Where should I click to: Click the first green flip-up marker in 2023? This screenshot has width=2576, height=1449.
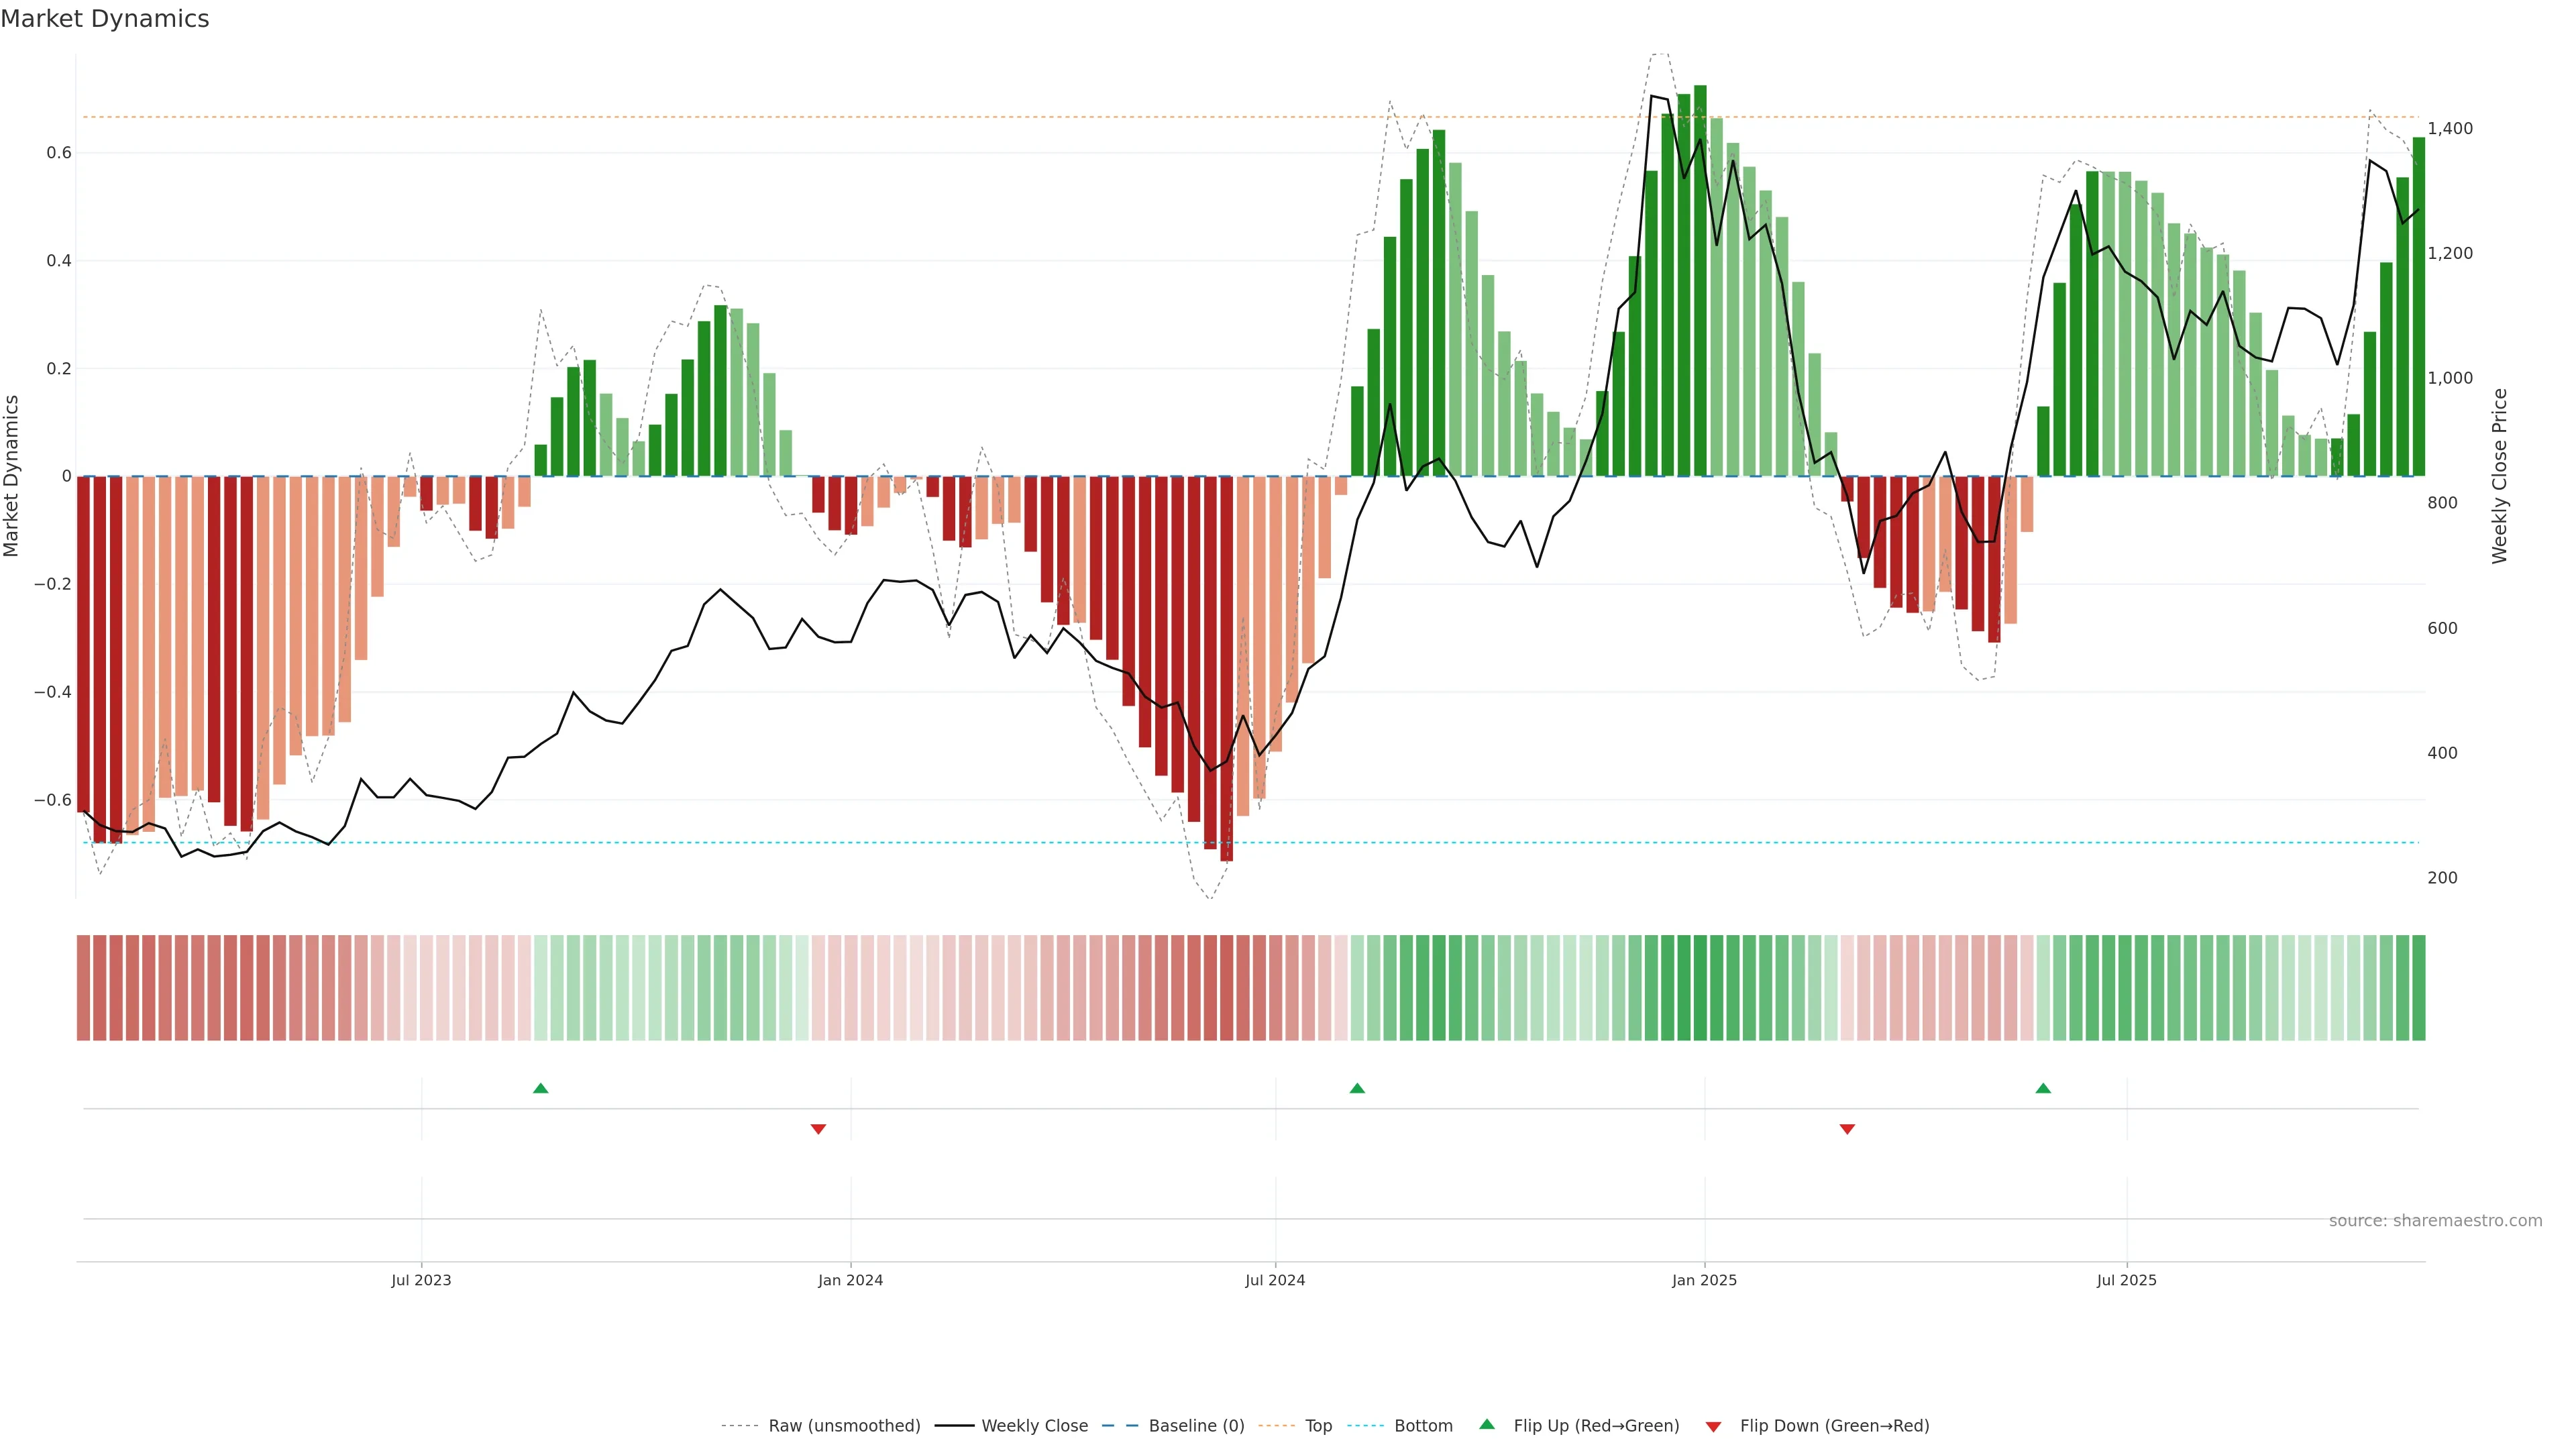pos(541,1088)
